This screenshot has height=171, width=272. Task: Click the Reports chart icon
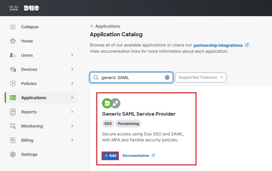click(13, 112)
